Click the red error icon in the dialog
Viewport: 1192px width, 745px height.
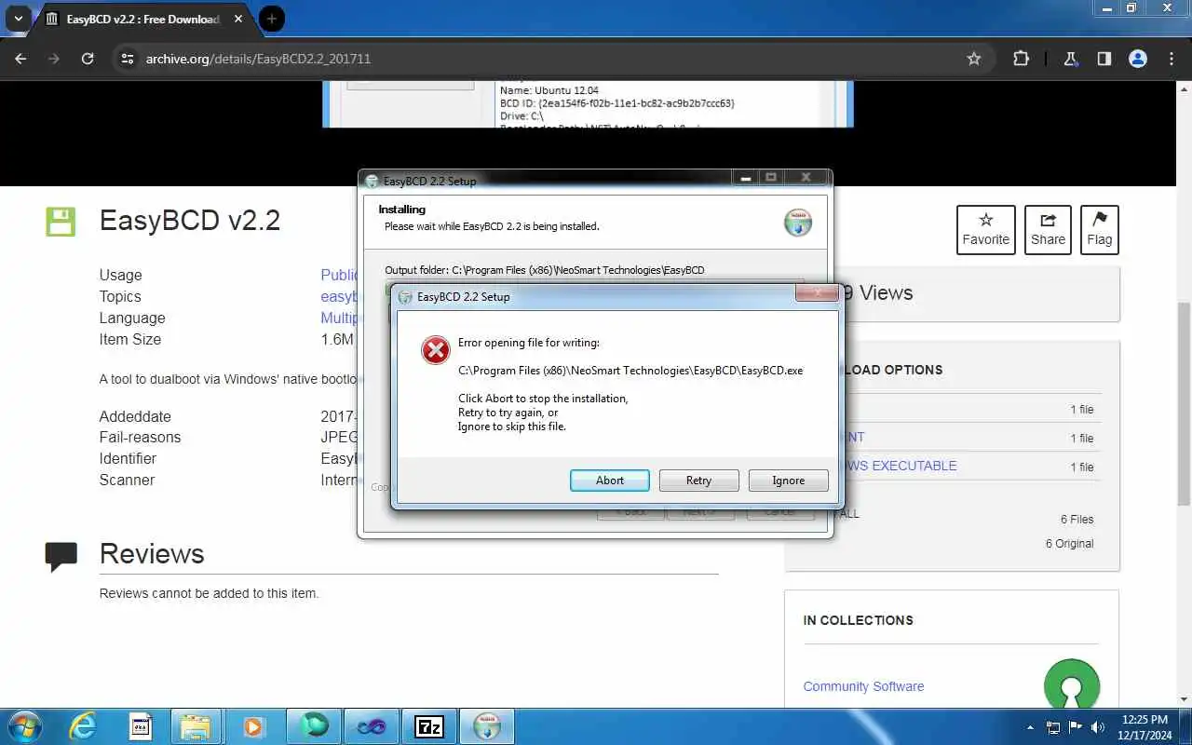(435, 350)
